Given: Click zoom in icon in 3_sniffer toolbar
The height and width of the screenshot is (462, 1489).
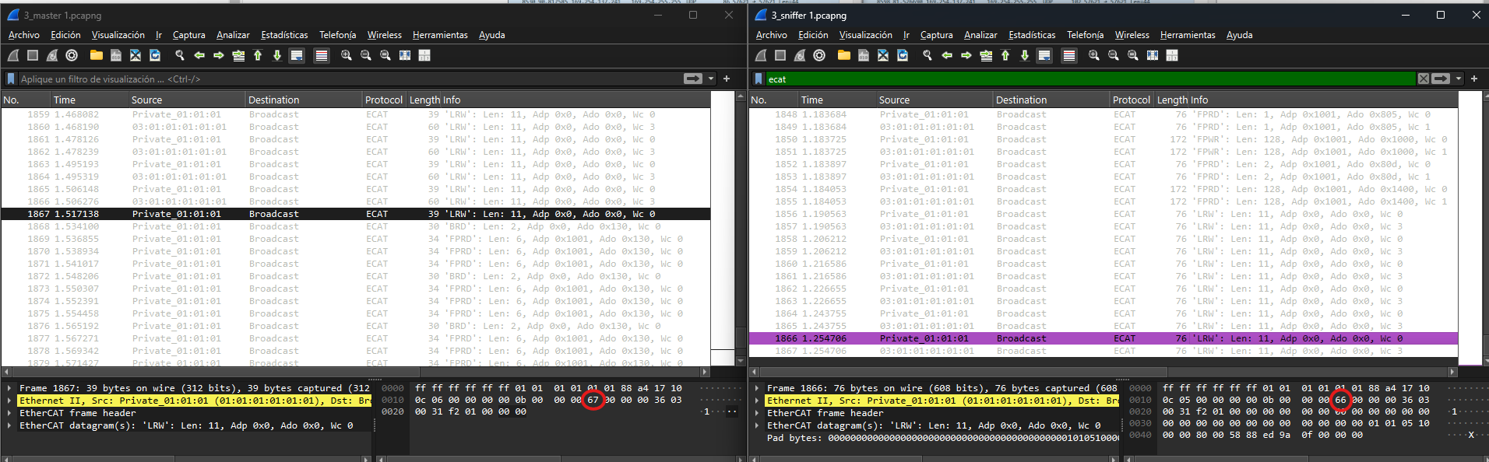Looking at the screenshot, I should 1094,55.
